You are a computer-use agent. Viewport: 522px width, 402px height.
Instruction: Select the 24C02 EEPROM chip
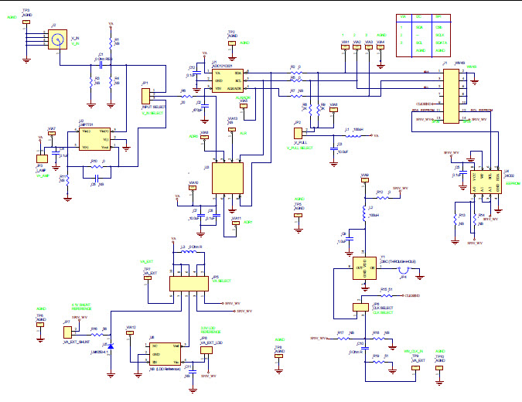click(x=483, y=182)
